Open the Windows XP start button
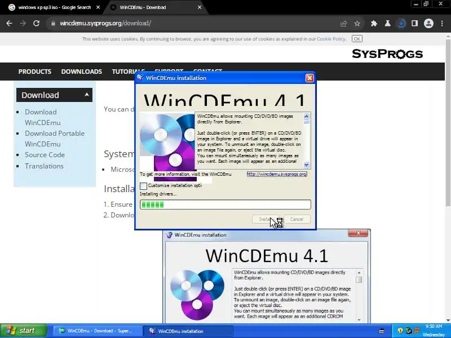The height and width of the screenshot is (338, 451). 24,331
